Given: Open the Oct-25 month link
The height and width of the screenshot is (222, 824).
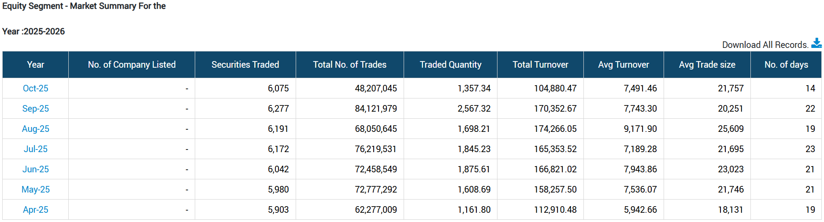Looking at the screenshot, I should coord(35,88).
